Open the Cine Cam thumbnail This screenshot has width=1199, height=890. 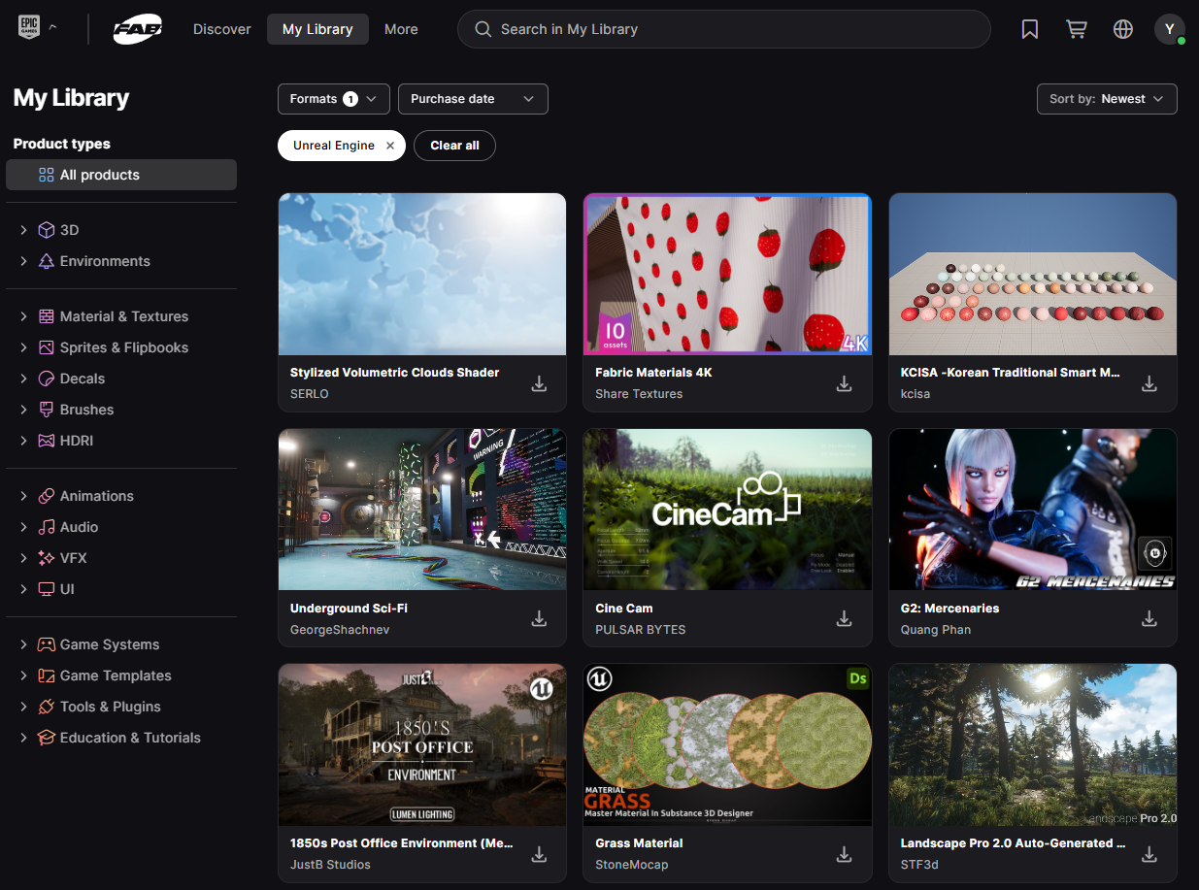tap(727, 510)
